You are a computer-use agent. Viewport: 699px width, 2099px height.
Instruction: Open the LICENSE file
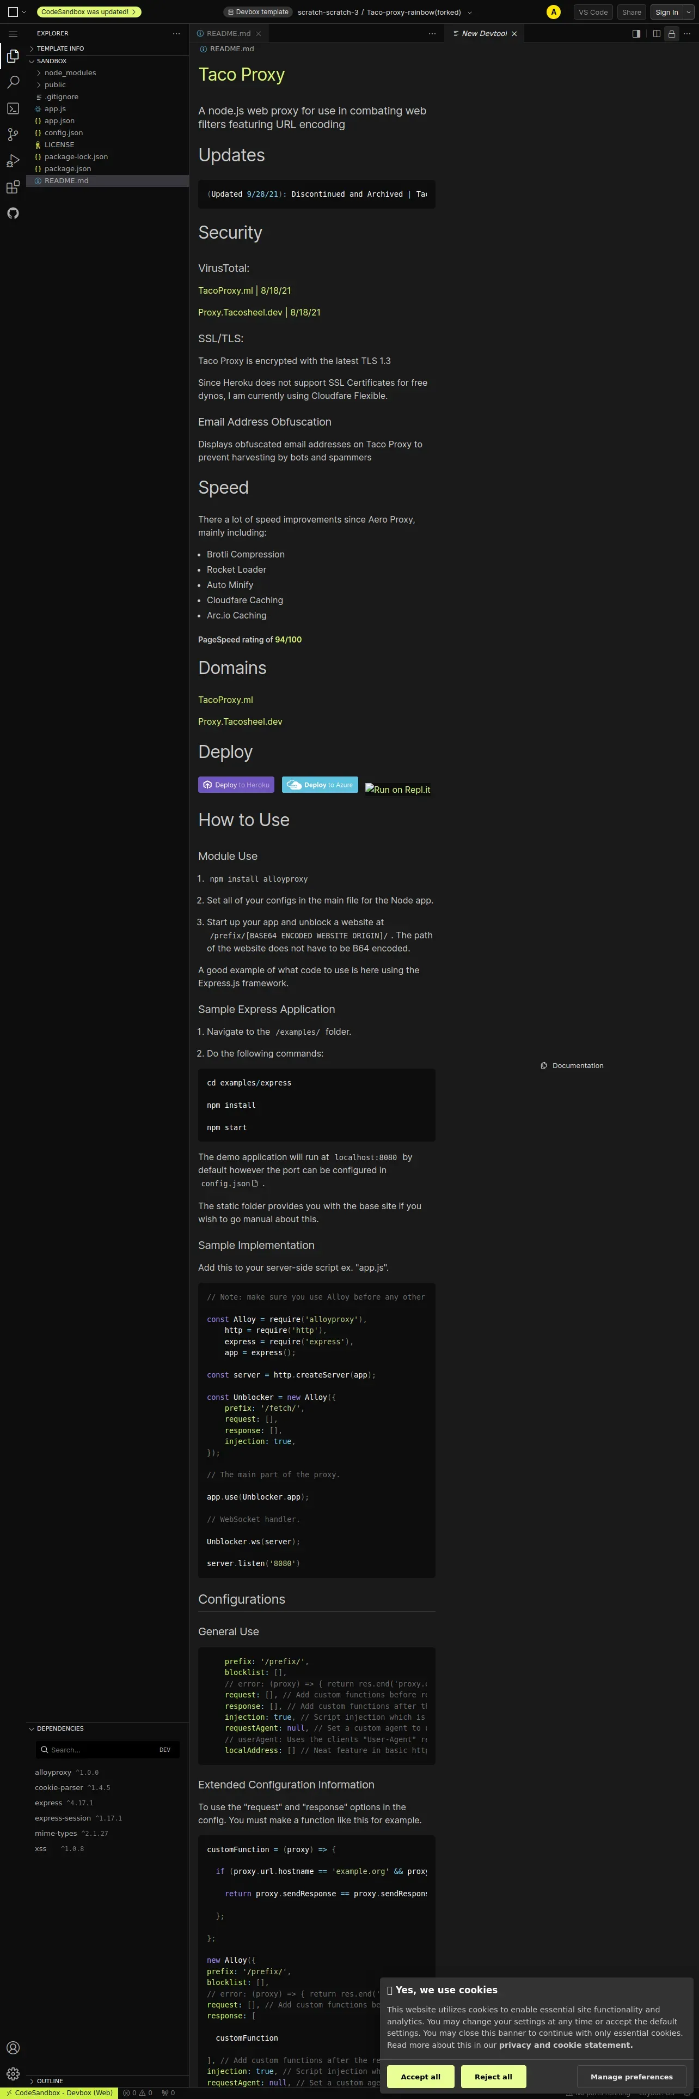tap(107, 144)
